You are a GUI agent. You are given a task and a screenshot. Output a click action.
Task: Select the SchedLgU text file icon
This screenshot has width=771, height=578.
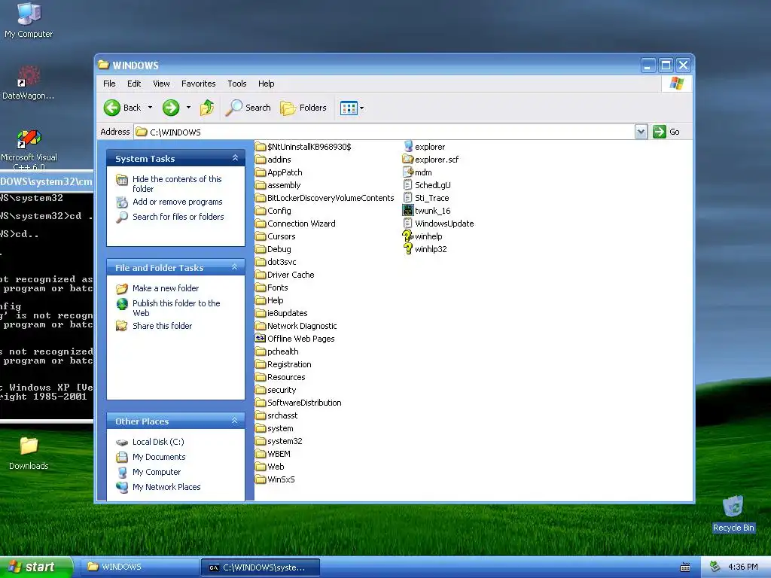(x=407, y=185)
